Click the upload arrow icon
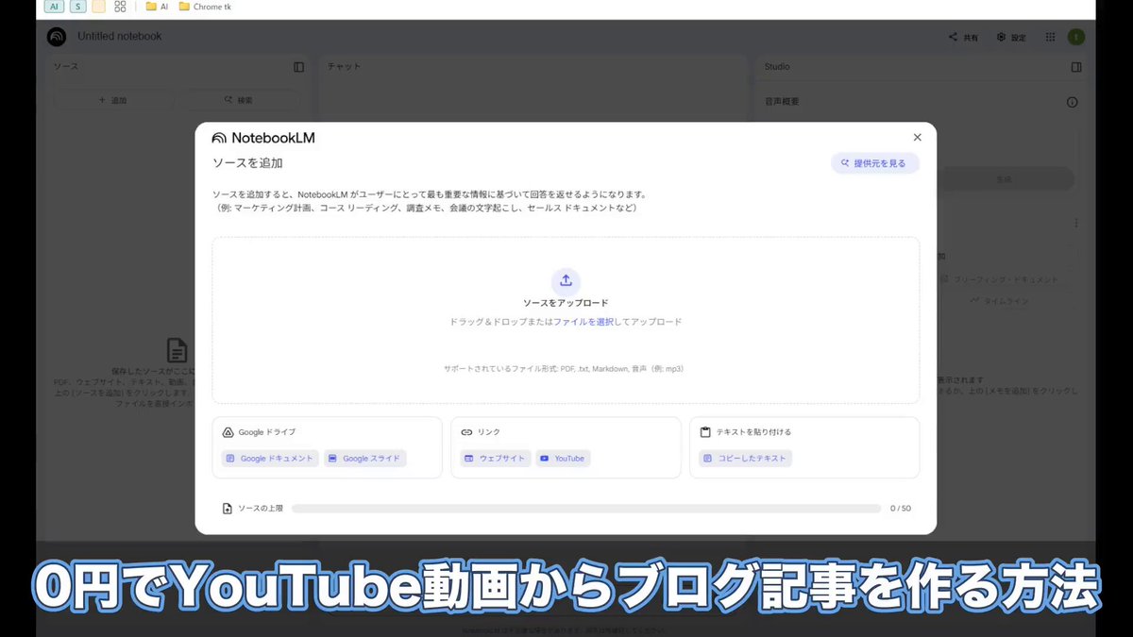The image size is (1133, 637). pos(566,280)
